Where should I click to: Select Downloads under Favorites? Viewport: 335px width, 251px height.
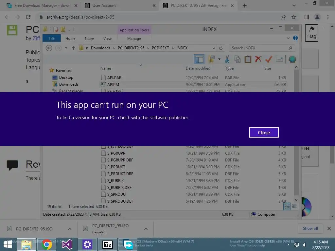click(x=69, y=84)
